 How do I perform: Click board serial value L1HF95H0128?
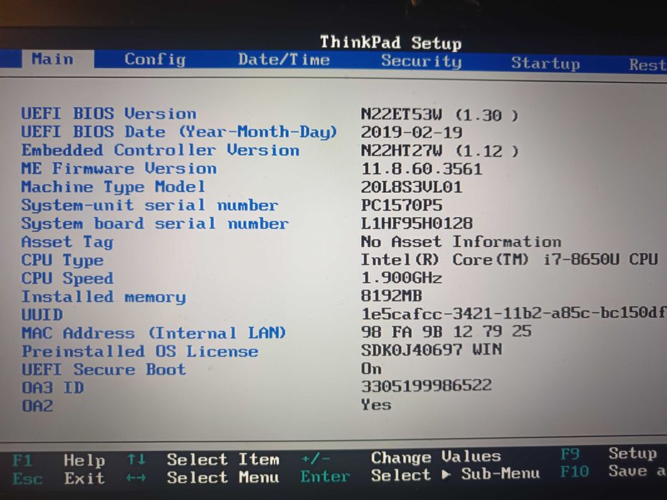[417, 223]
